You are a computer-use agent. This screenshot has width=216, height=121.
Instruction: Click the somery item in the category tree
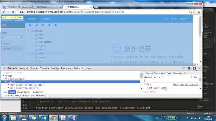[x=42, y=46]
